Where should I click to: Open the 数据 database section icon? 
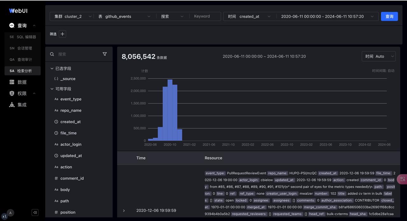click(x=12, y=82)
